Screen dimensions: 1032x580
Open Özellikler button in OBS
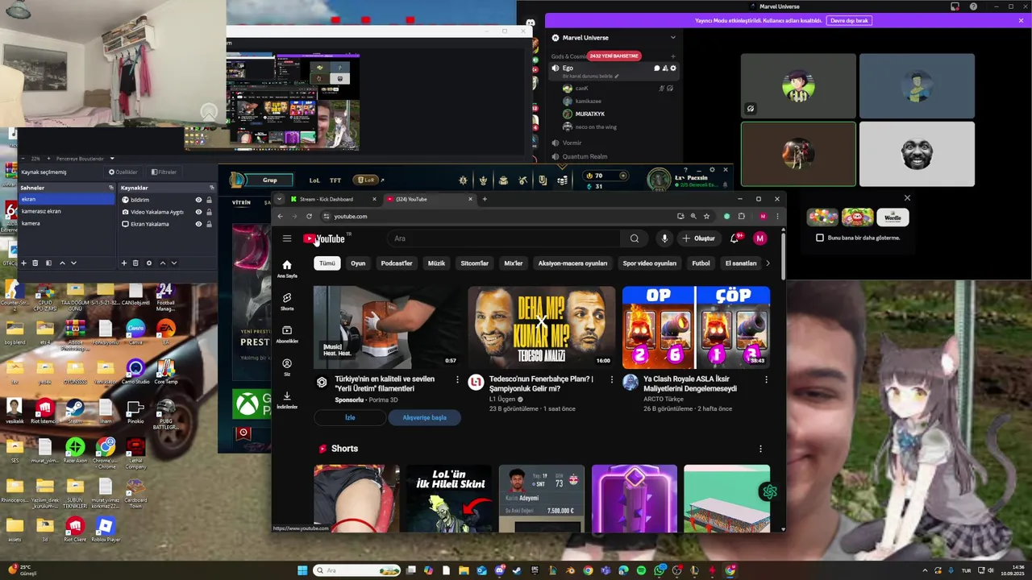click(123, 172)
